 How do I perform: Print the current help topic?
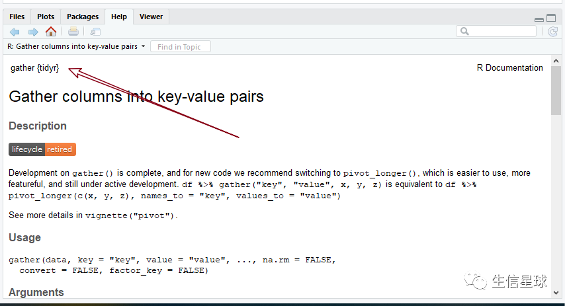(73, 32)
